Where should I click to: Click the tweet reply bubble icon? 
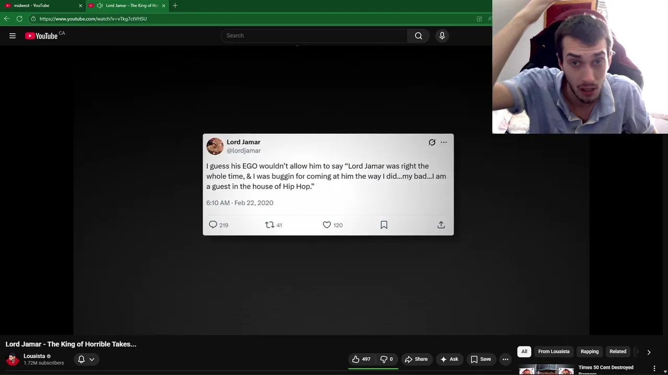(213, 224)
